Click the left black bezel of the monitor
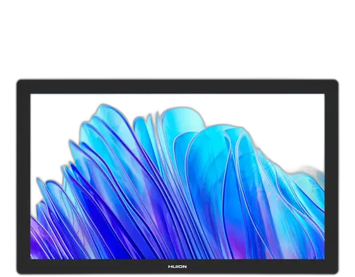 tap(23, 176)
